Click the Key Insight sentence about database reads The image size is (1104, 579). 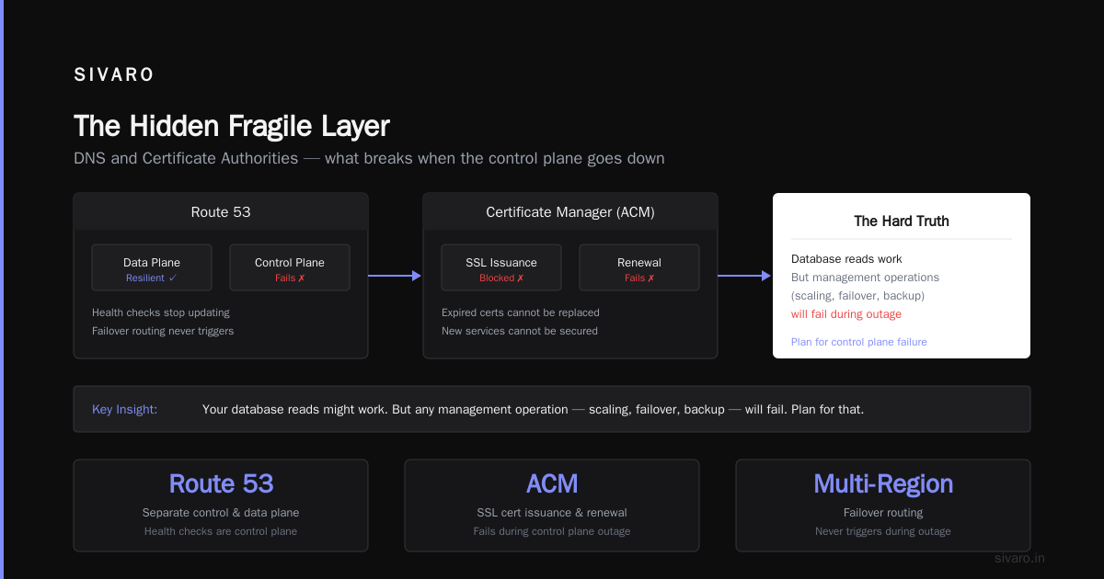533,409
